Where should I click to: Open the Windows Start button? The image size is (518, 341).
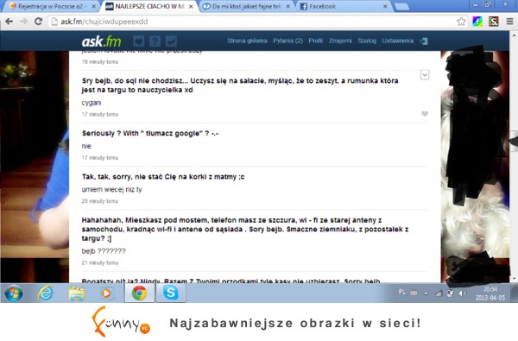[14, 294]
